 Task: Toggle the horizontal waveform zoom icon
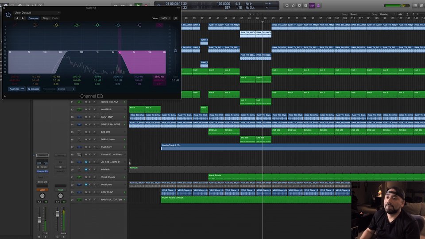coord(400,14)
